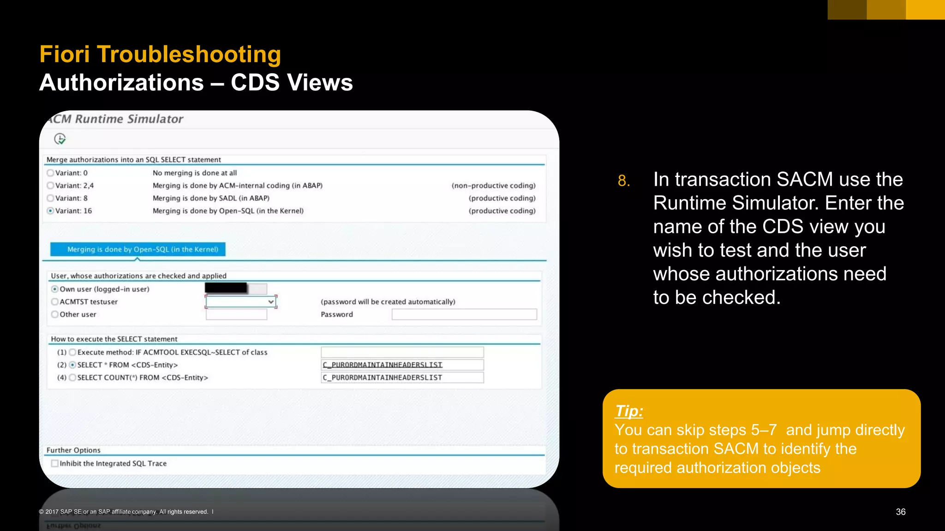Click the Password input field

point(464,314)
